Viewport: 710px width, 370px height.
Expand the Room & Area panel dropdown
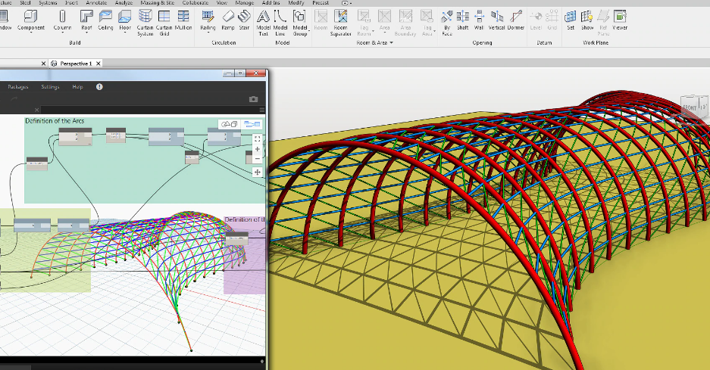391,43
